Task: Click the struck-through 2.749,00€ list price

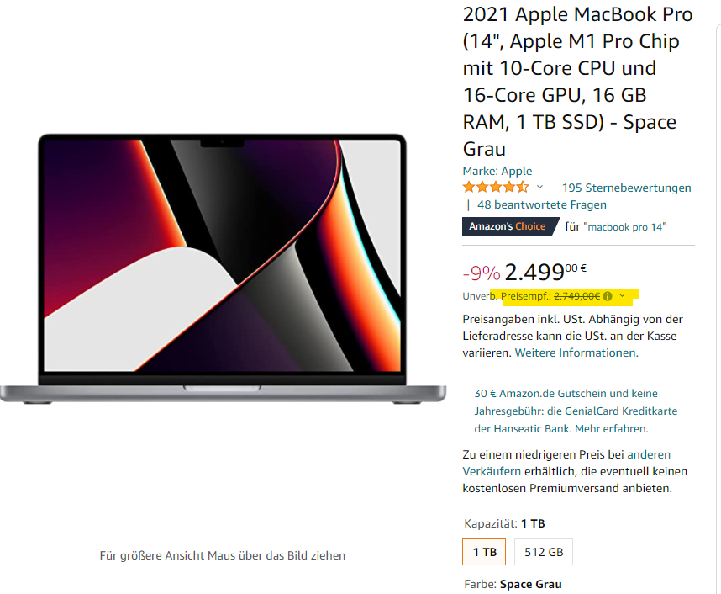Action: (x=576, y=296)
